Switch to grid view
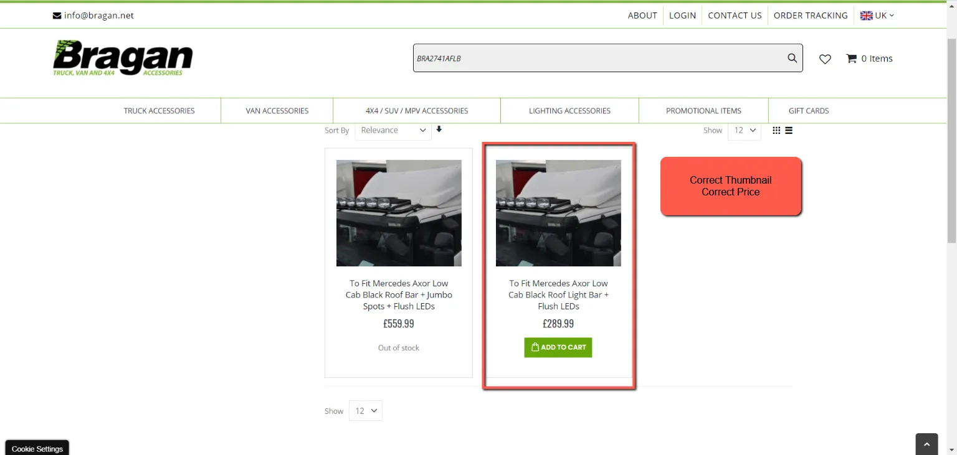 click(x=776, y=130)
